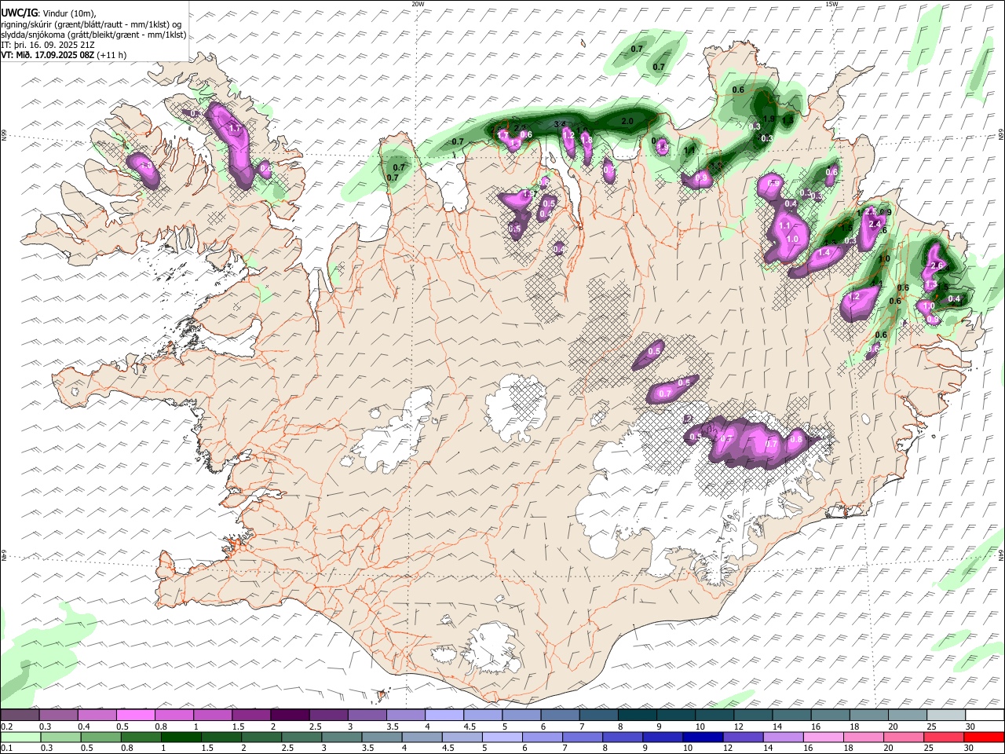The width and height of the screenshot is (1005, 754).
Task: Click the '1.9' rain value in the northeast
Action: coord(769,119)
